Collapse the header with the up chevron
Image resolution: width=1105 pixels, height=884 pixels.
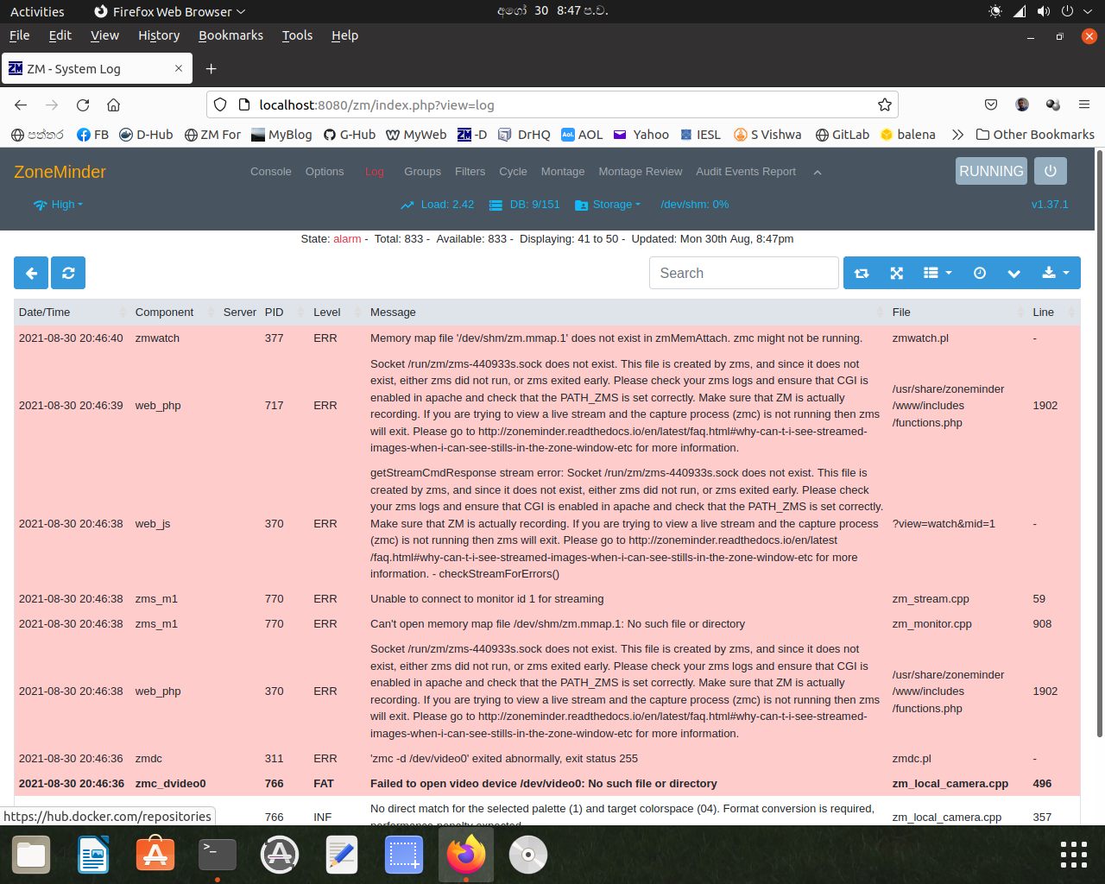(818, 173)
